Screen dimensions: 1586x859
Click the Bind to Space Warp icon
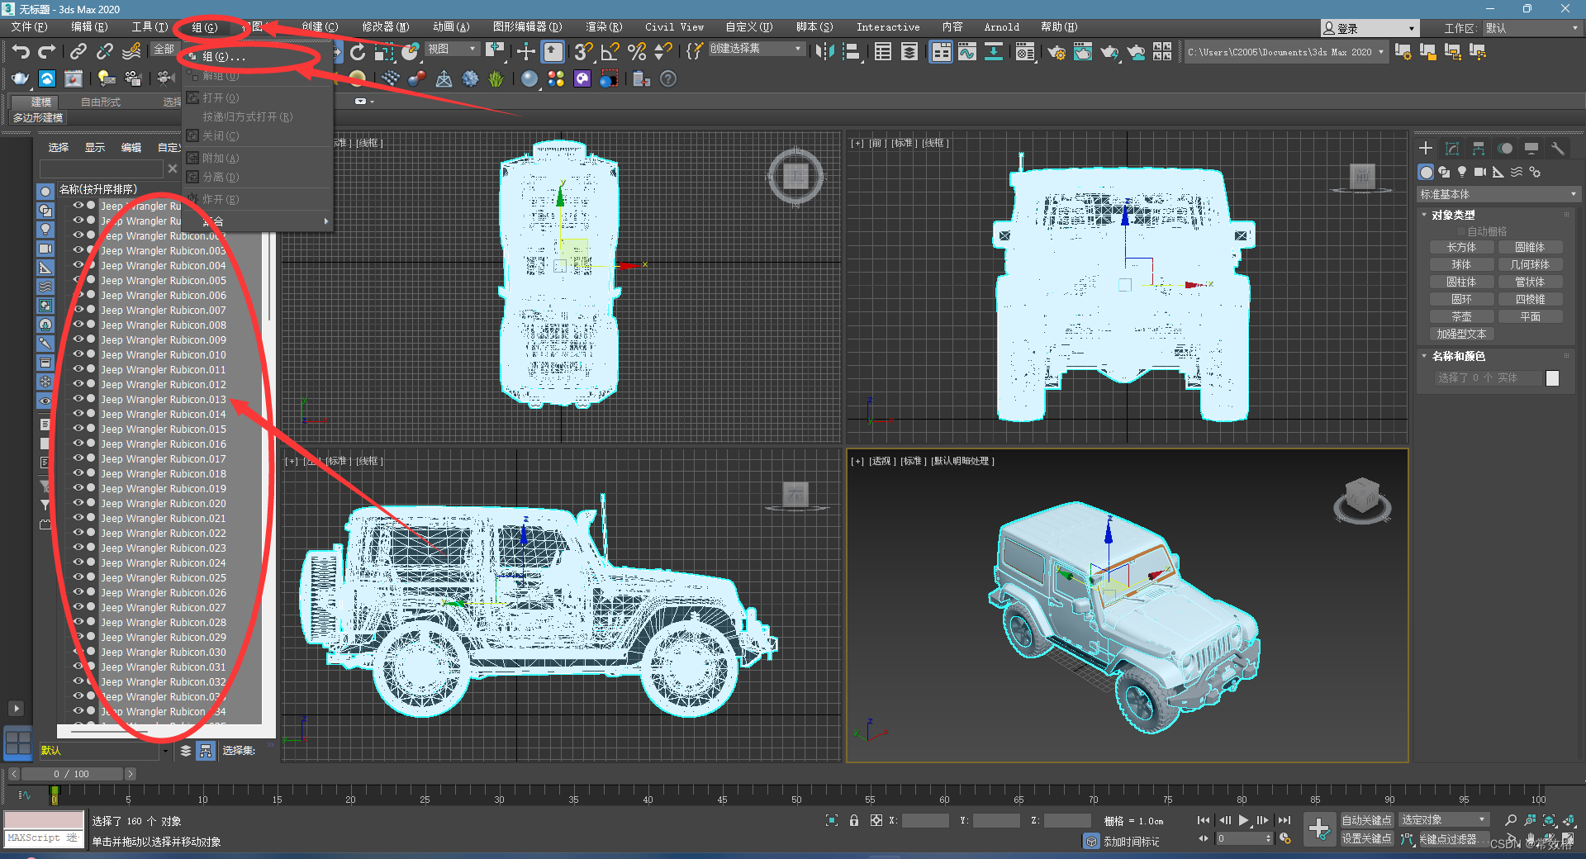tap(131, 52)
